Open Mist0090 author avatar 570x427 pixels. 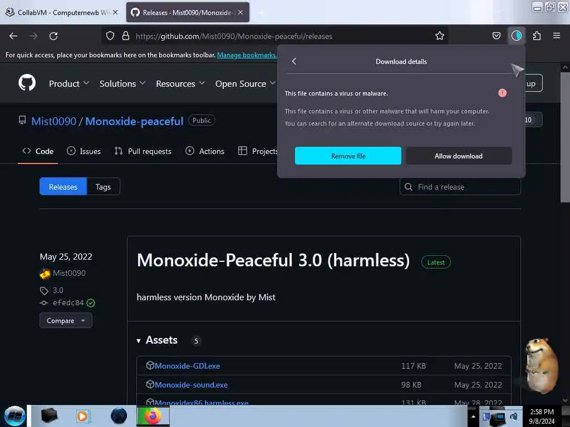[x=45, y=273]
